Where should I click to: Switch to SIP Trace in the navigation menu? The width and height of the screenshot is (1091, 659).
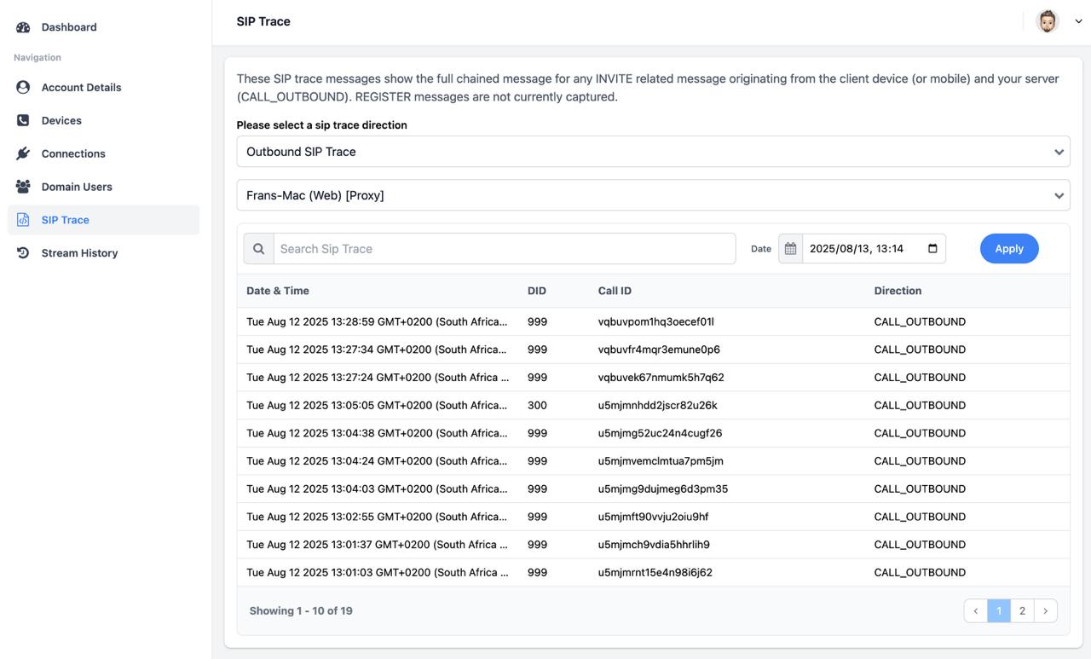[66, 219]
